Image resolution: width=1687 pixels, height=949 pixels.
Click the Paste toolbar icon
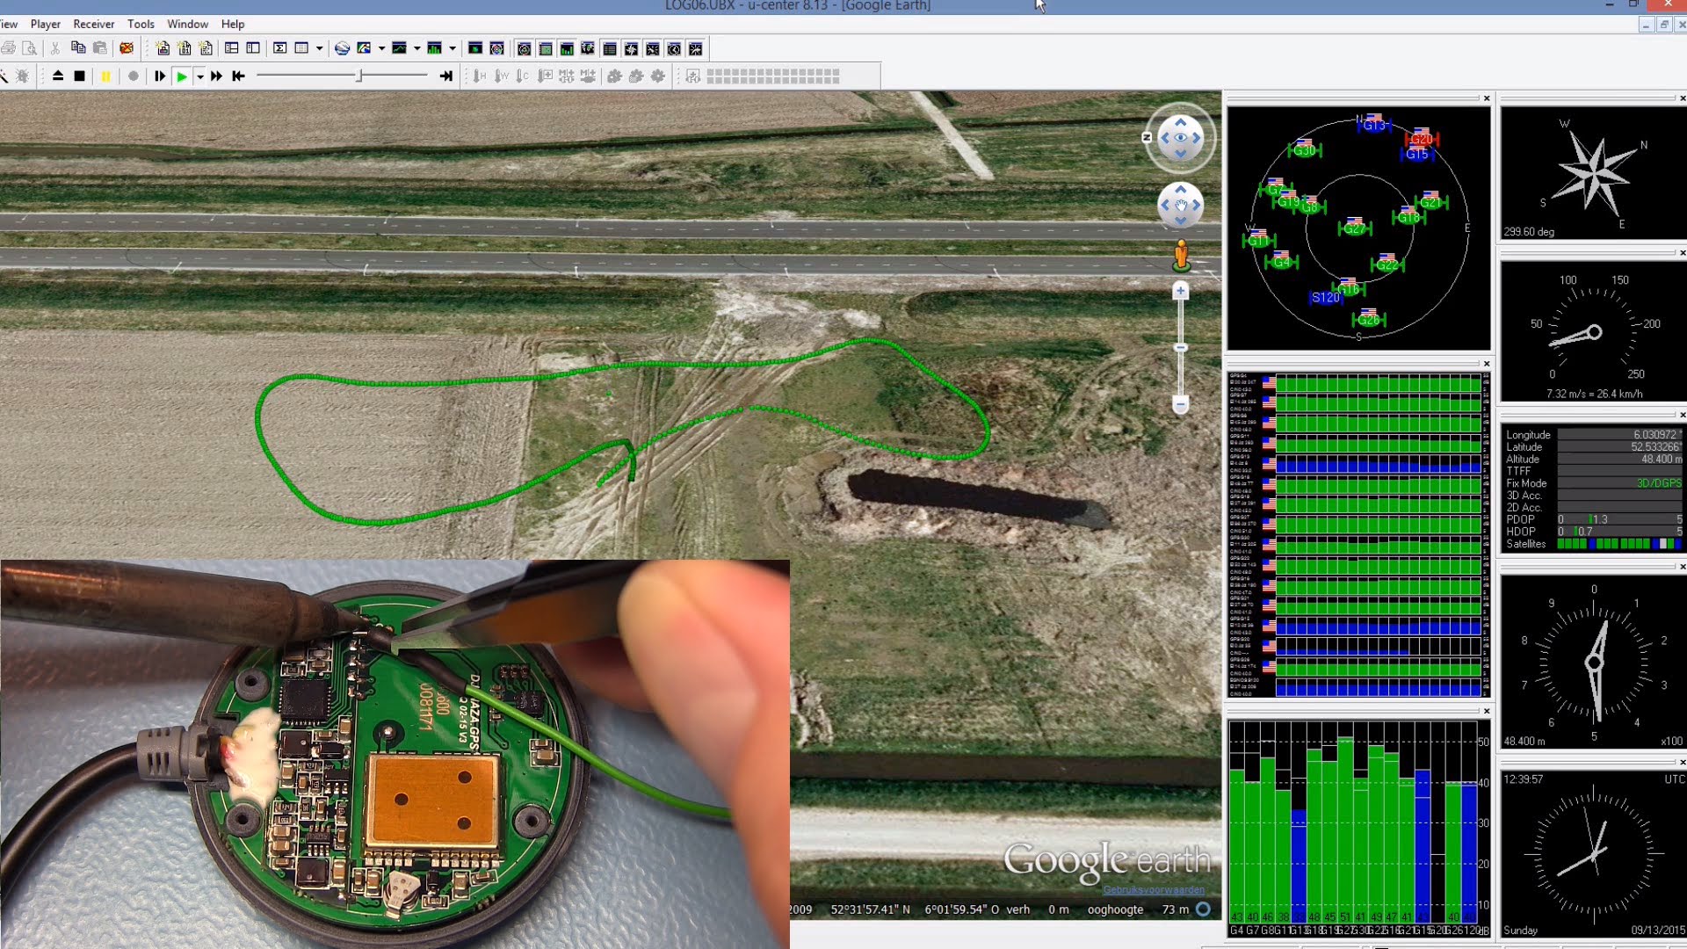click(x=100, y=48)
